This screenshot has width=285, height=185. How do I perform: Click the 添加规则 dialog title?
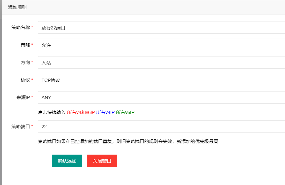[17, 7]
